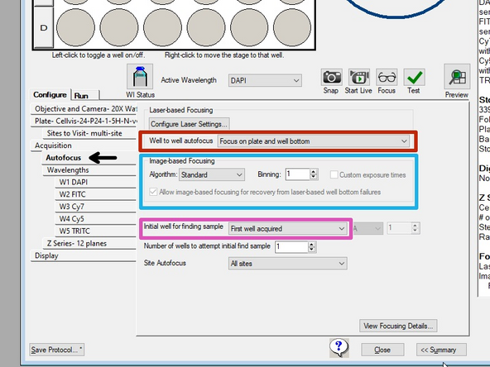The image size is (490, 367).
Task: Select Sites to Visit multi-site item
Action: pyautogui.click(x=89, y=133)
